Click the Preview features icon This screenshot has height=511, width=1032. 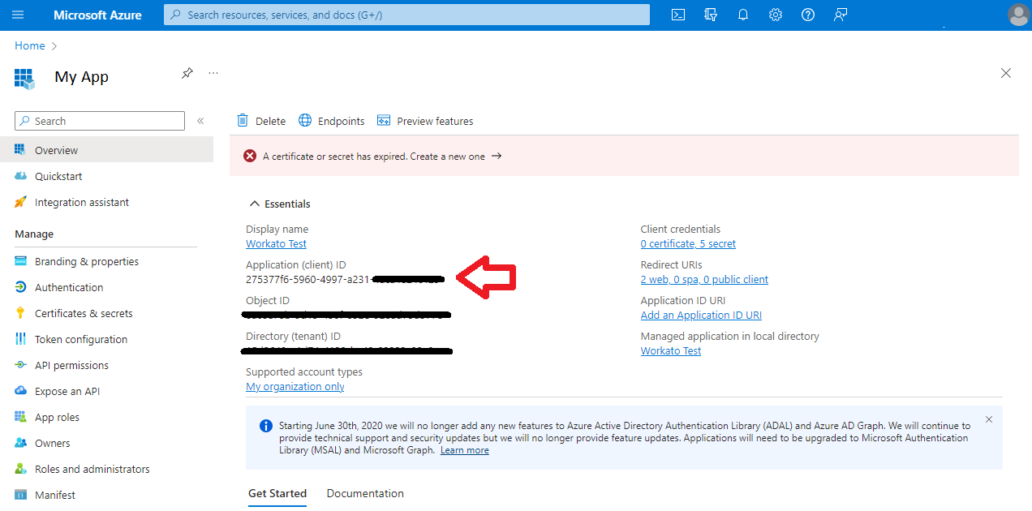pyautogui.click(x=384, y=120)
